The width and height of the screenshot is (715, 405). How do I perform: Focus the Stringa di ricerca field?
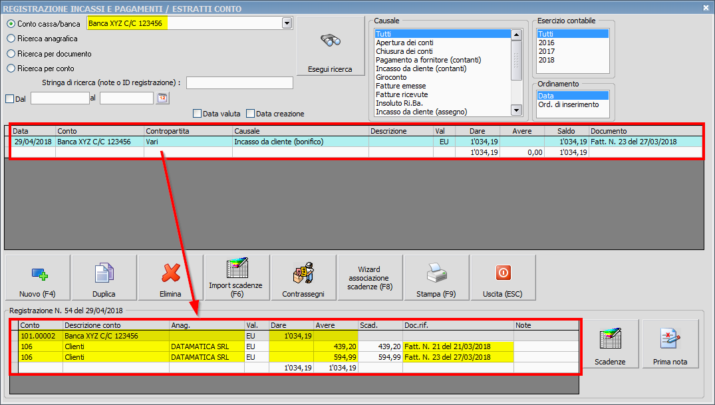pyautogui.click(x=239, y=82)
